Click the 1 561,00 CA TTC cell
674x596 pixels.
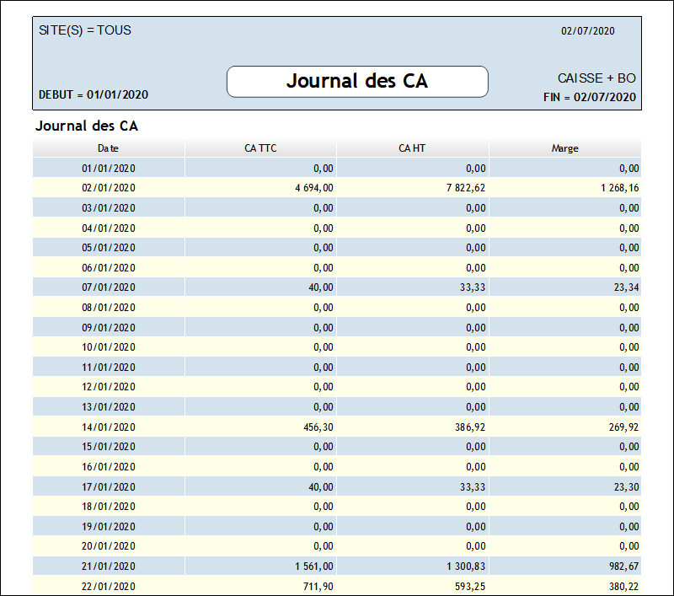[x=311, y=566]
